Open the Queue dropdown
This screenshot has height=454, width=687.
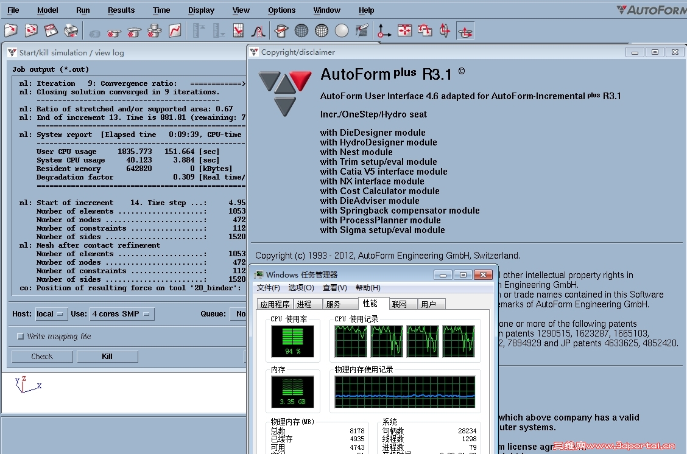(238, 314)
